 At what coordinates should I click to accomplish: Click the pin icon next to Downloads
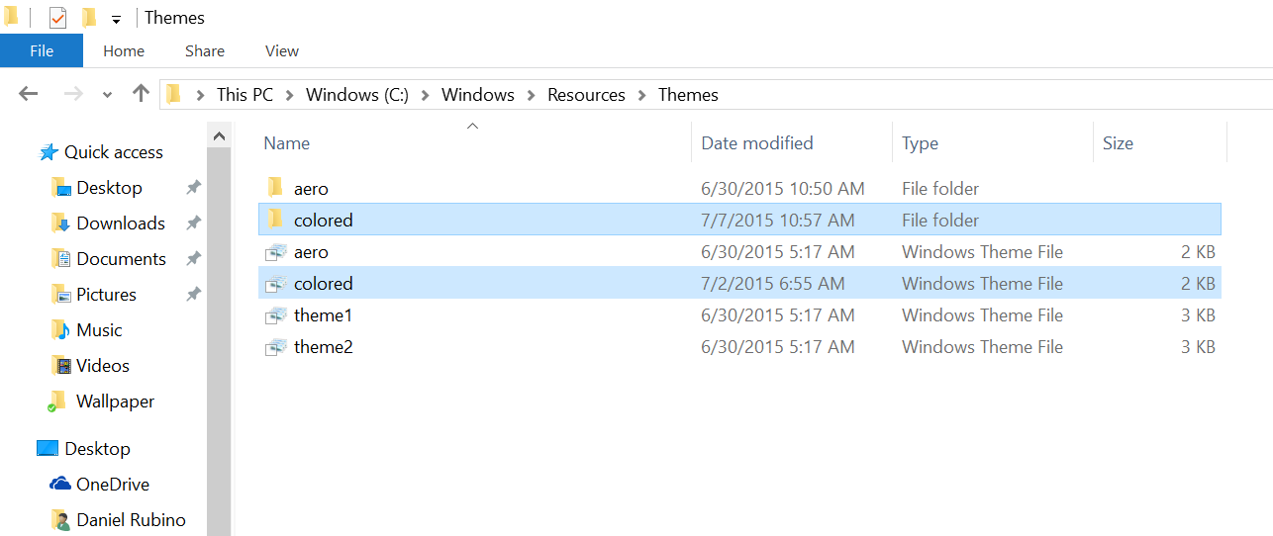(194, 223)
